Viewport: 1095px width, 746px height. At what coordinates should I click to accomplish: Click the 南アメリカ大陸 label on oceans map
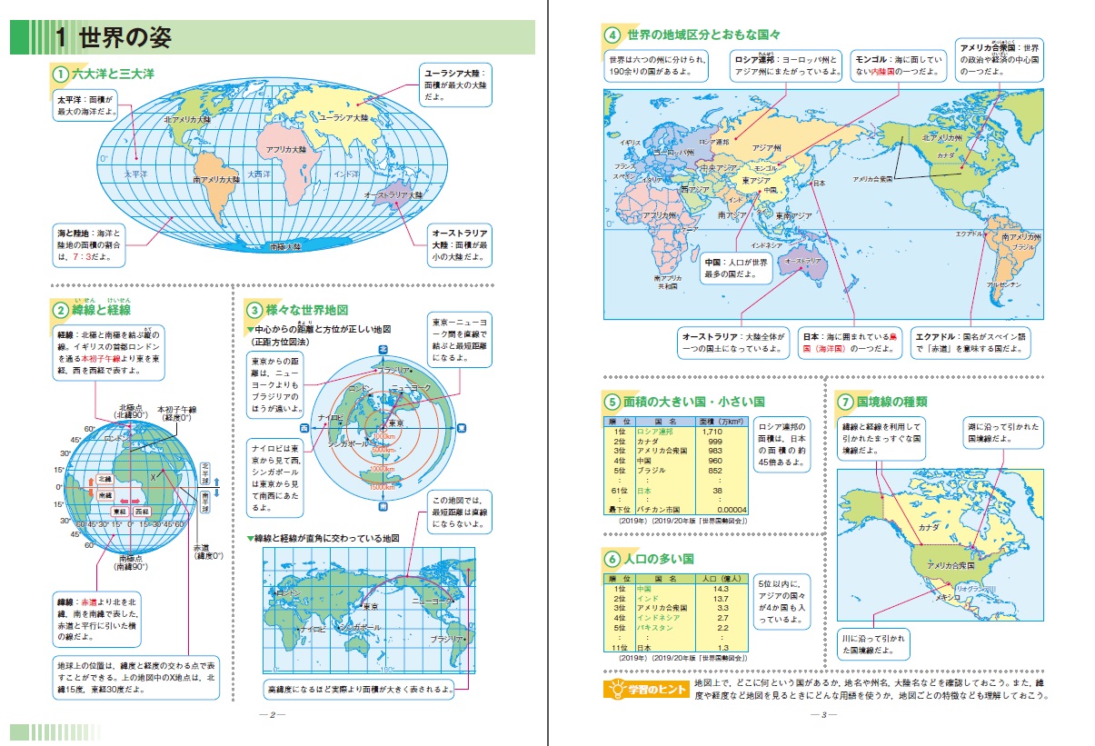[216, 180]
